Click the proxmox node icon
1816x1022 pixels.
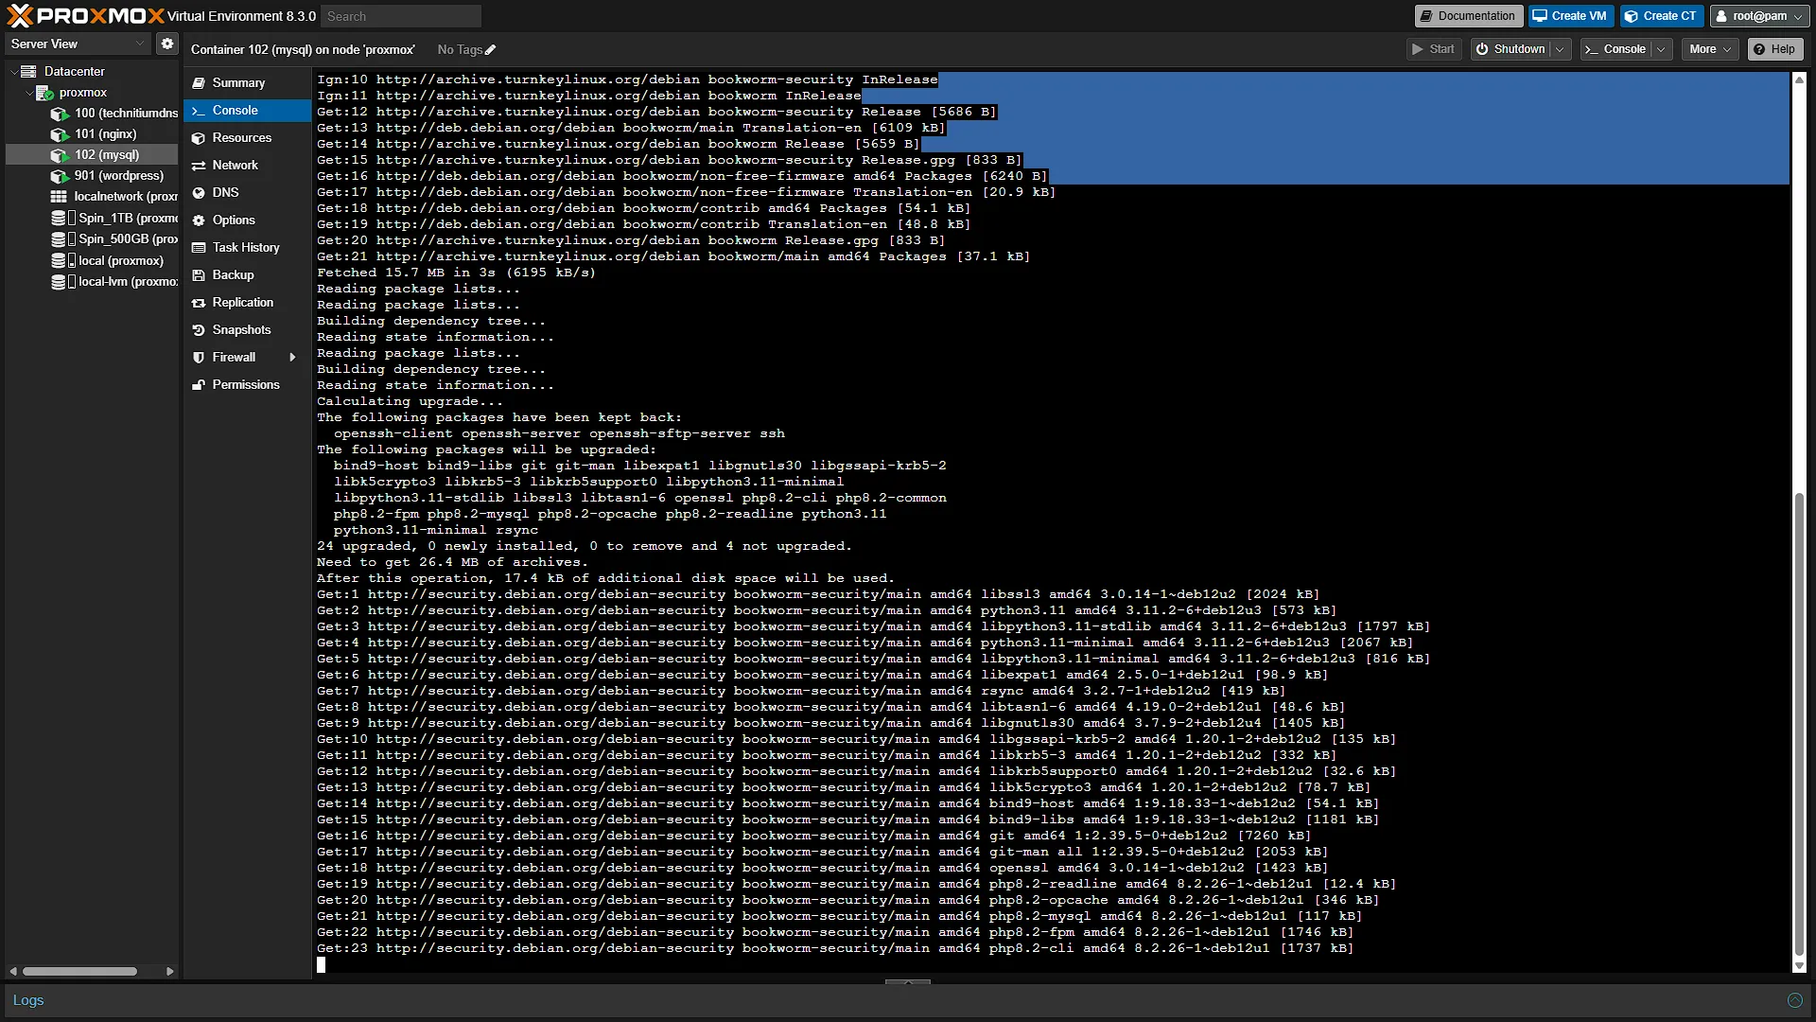pyautogui.click(x=44, y=93)
